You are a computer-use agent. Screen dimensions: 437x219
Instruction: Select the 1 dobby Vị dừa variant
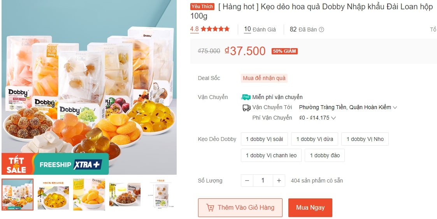click(x=314, y=139)
